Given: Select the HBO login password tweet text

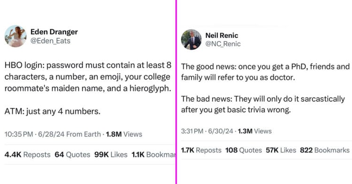Looking at the screenshot, I should tap(88, 88).
